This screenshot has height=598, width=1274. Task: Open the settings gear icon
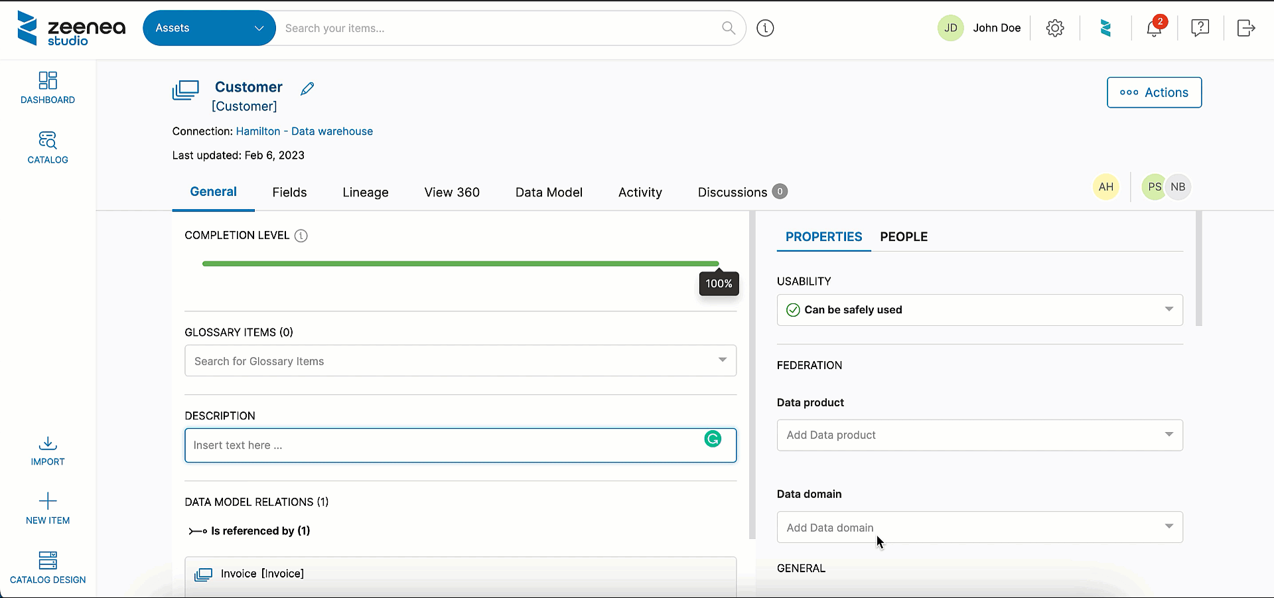tap(1054, 28)
